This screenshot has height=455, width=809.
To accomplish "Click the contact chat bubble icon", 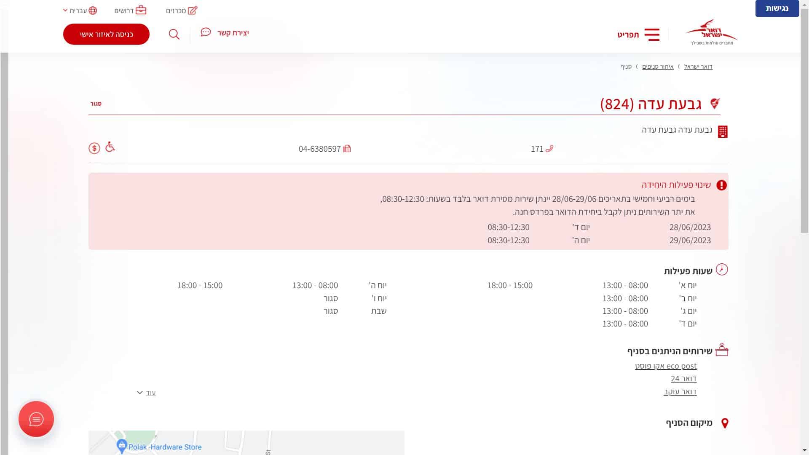I will tap(206, 32).
